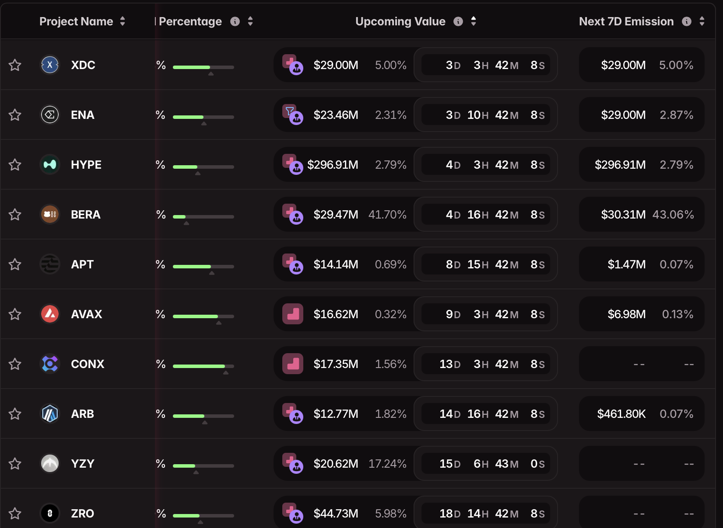Viewport: 723px width, 528px height.
Task: Favorite XDC with the star toggle
Action: [x=15, y=65]
